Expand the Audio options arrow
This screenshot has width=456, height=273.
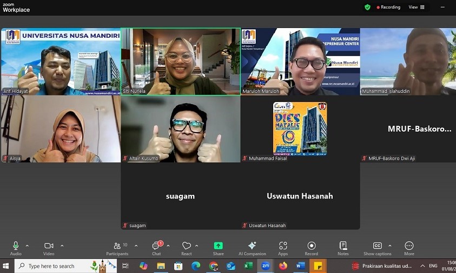click(x=28, y=246)
